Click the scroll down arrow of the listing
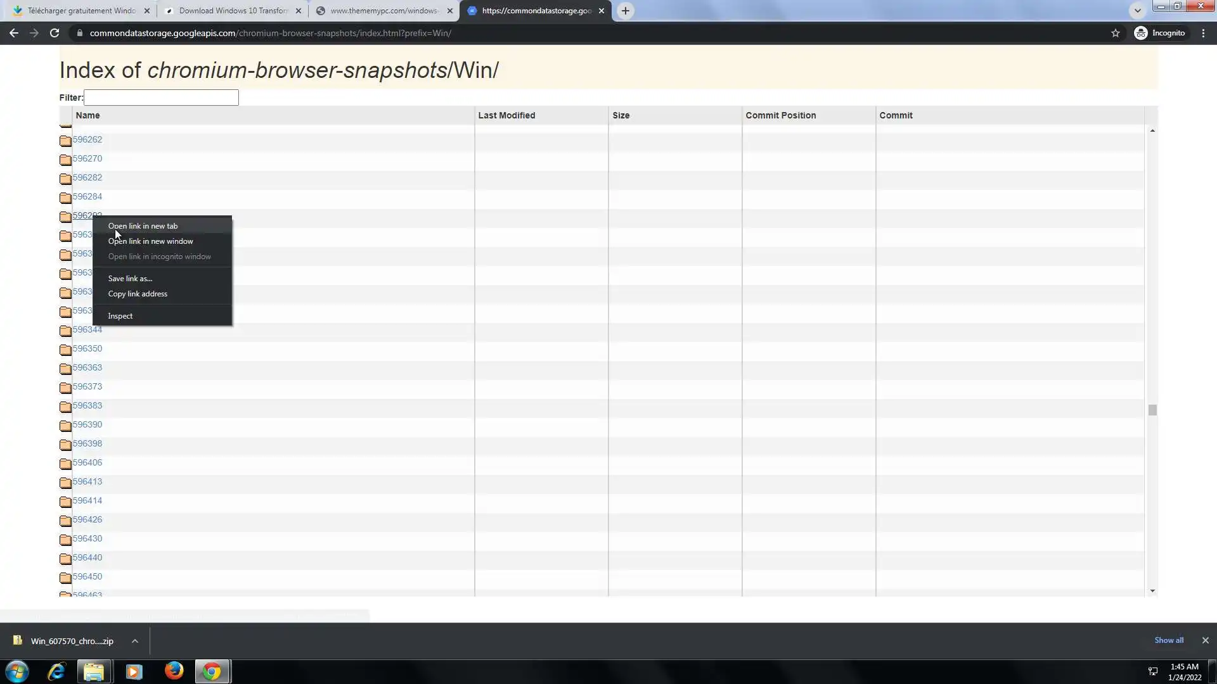 tap(1152, 590)
